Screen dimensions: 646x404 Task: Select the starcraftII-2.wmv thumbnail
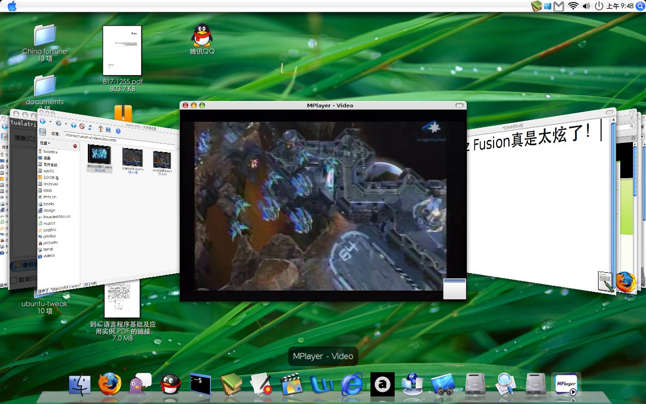click(x=133, y=157)
